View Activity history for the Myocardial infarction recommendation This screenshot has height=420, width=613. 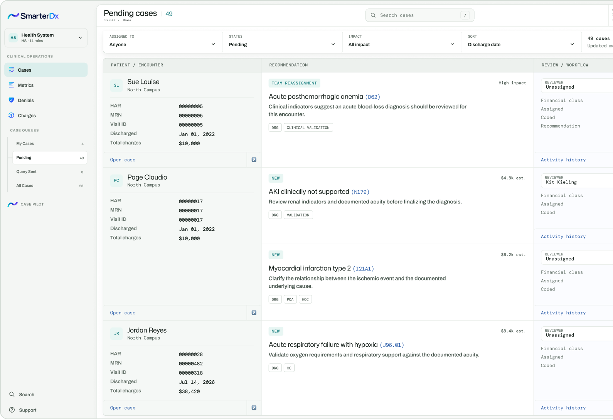(563, 312)
